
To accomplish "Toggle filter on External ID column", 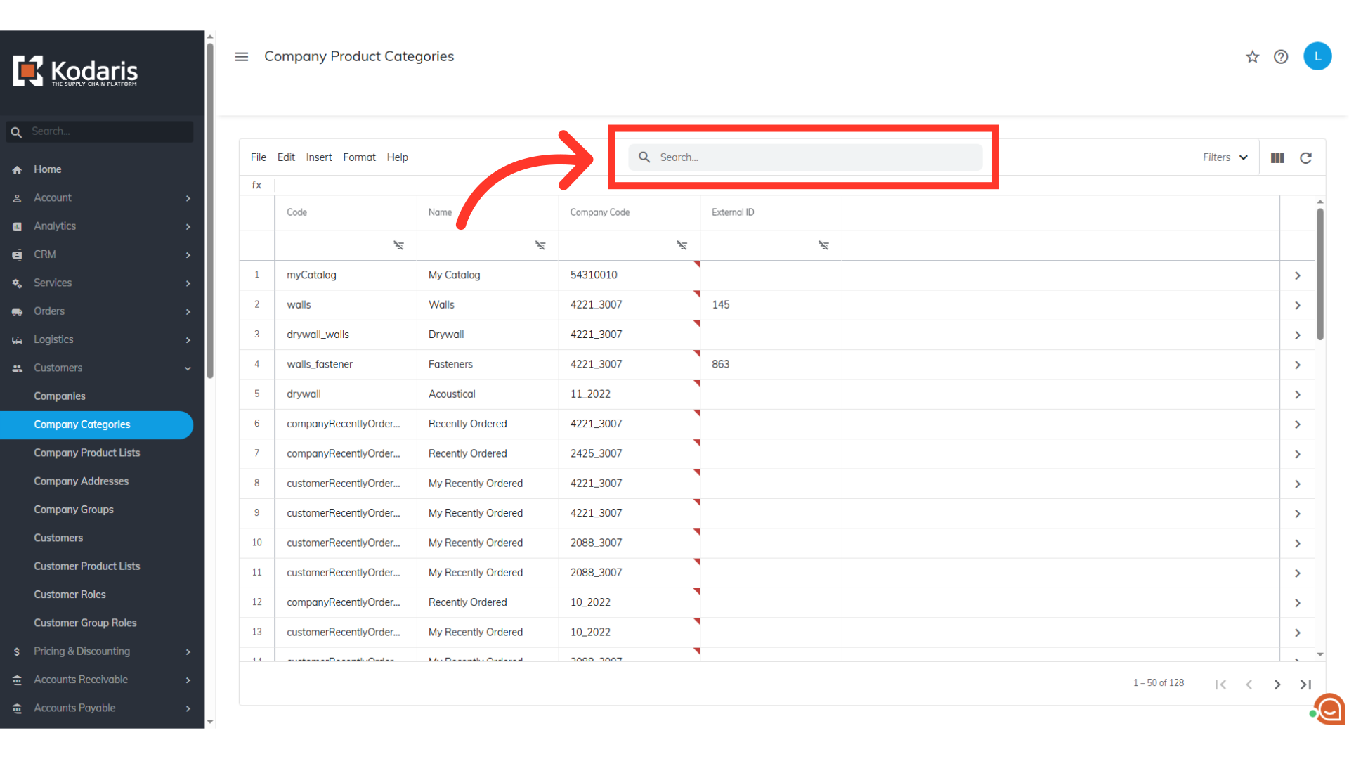I will pyautogui.click(x=823, y=245).
